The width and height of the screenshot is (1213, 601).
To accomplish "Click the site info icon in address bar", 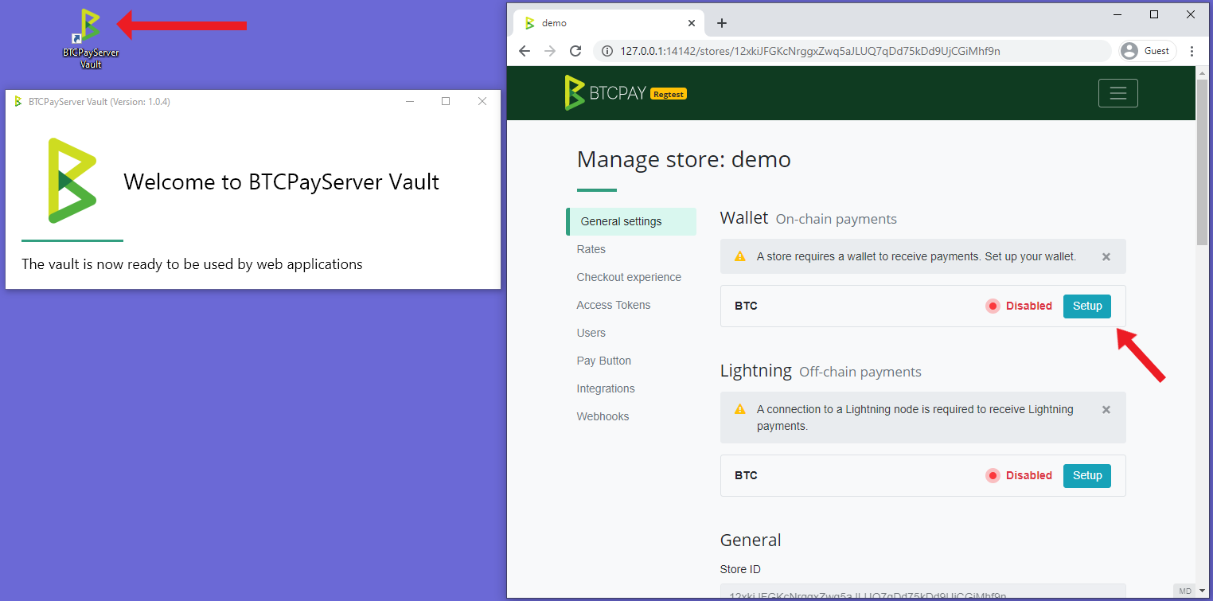I will pyautogui.click(x=607, y=51).
